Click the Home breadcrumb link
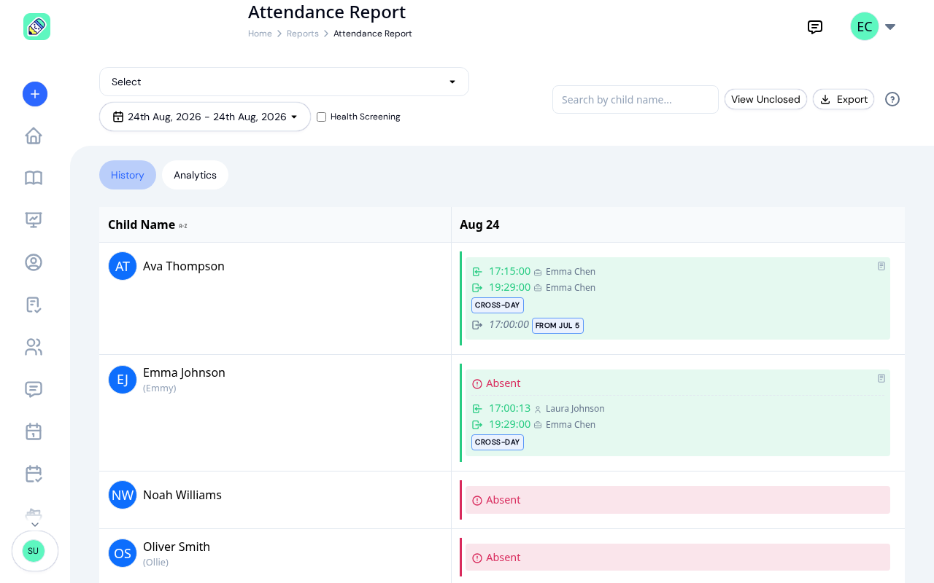 (x=260, y=34)
